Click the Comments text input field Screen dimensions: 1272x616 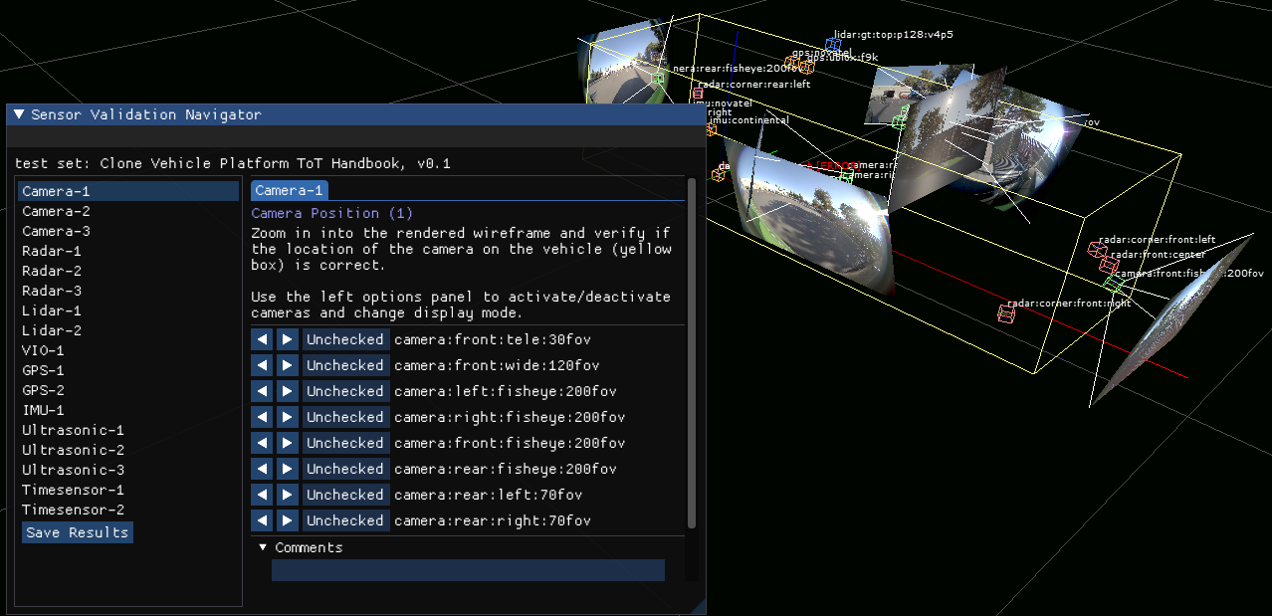click(x=468, y=569)
